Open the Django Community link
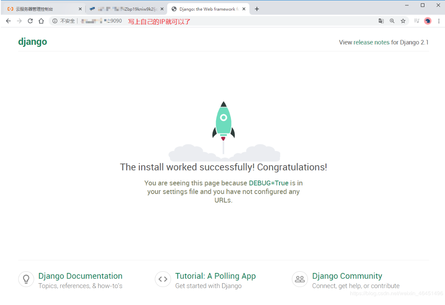Viewport: 445px width, 305px height. 347,276
